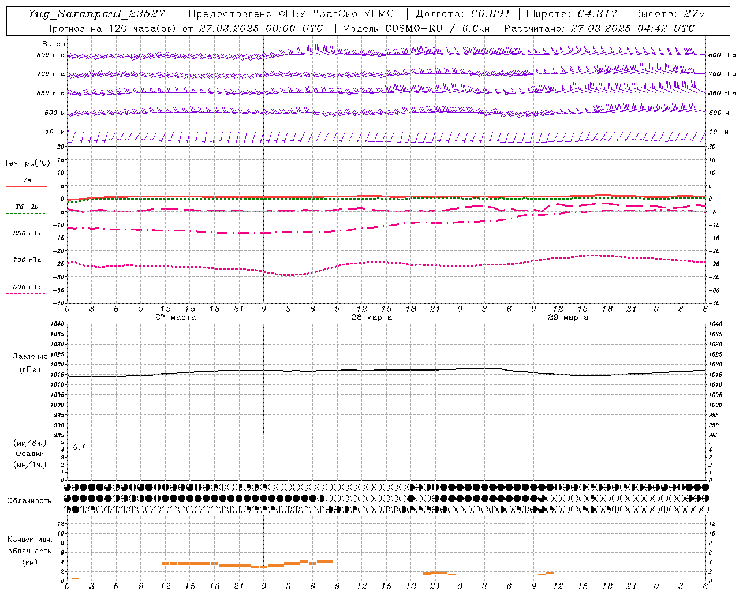Click the Осадки panel label

click(x=30, y=454)
